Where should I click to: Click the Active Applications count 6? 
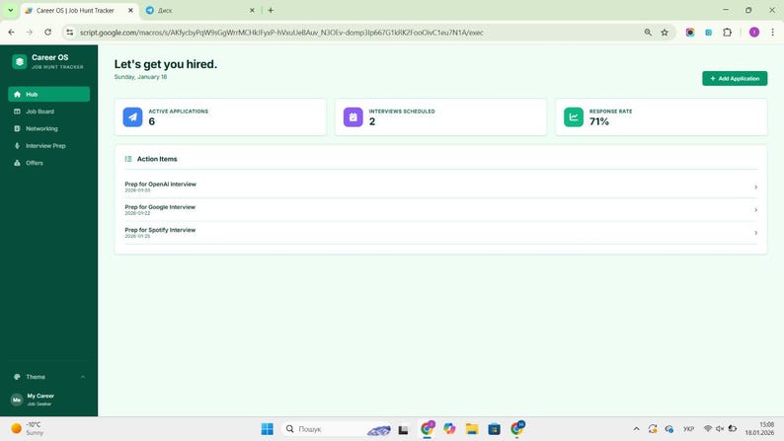coord(151,121)
